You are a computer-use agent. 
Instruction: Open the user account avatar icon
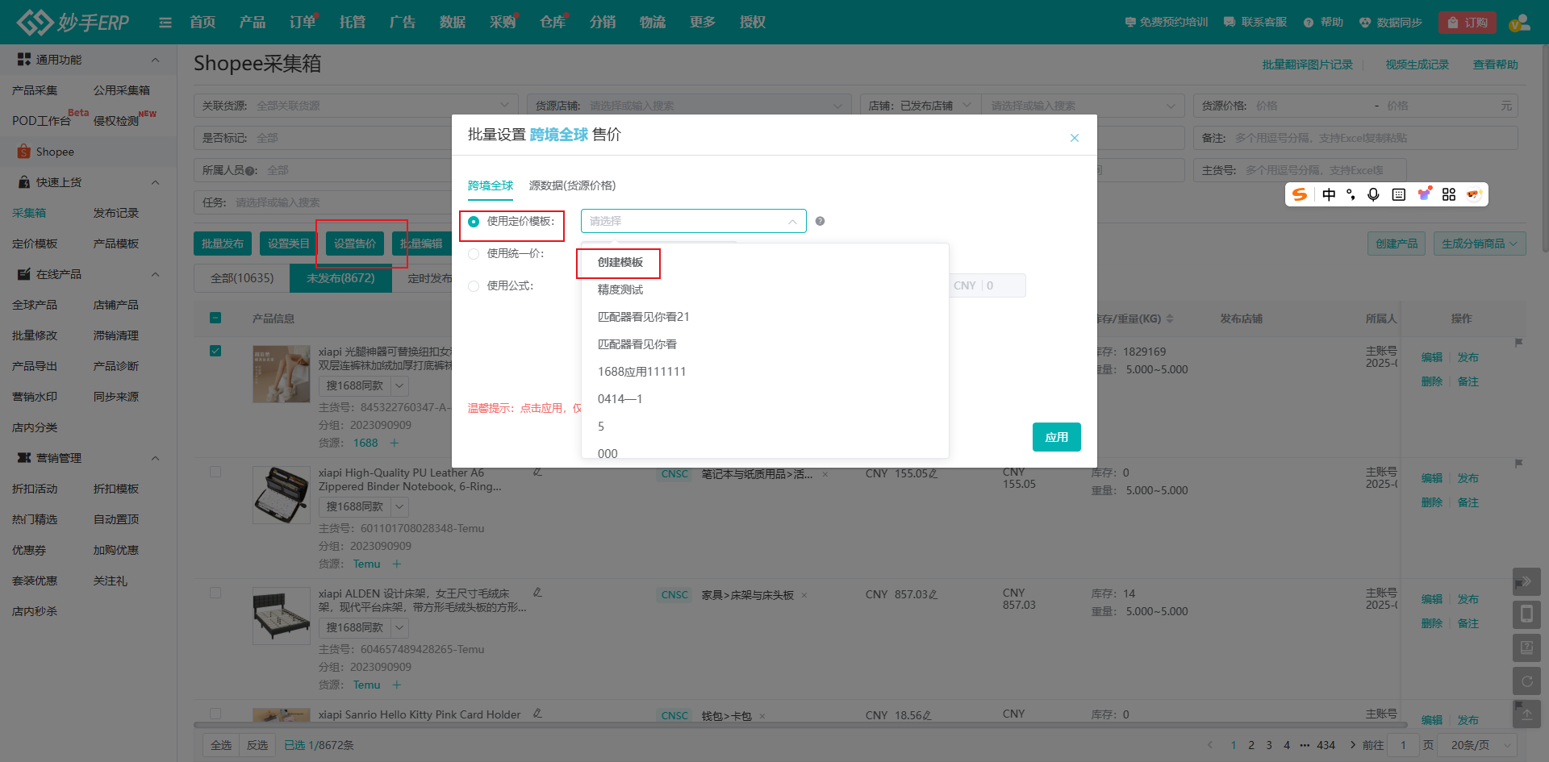[x=1519, y=23]
